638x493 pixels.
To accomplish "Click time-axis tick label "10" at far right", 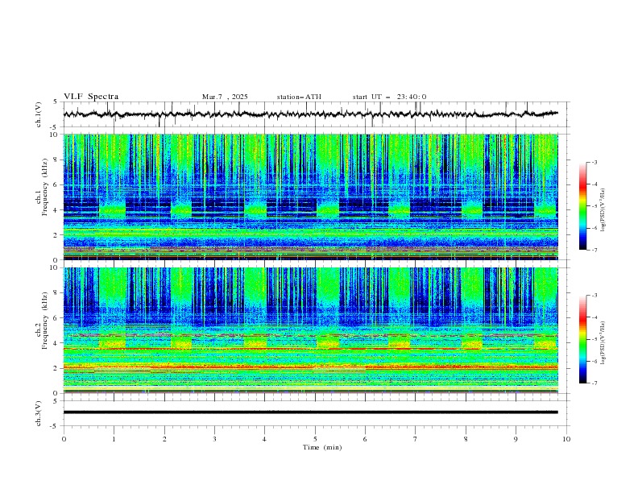I will tap(566, 439).
